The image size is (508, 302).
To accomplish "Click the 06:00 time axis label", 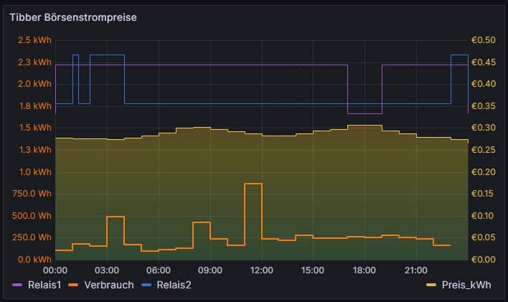I will (x=158, y=270).
